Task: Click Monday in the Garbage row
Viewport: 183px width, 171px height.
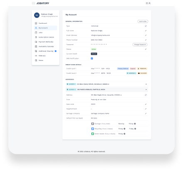Action: [x=121, y=123]
